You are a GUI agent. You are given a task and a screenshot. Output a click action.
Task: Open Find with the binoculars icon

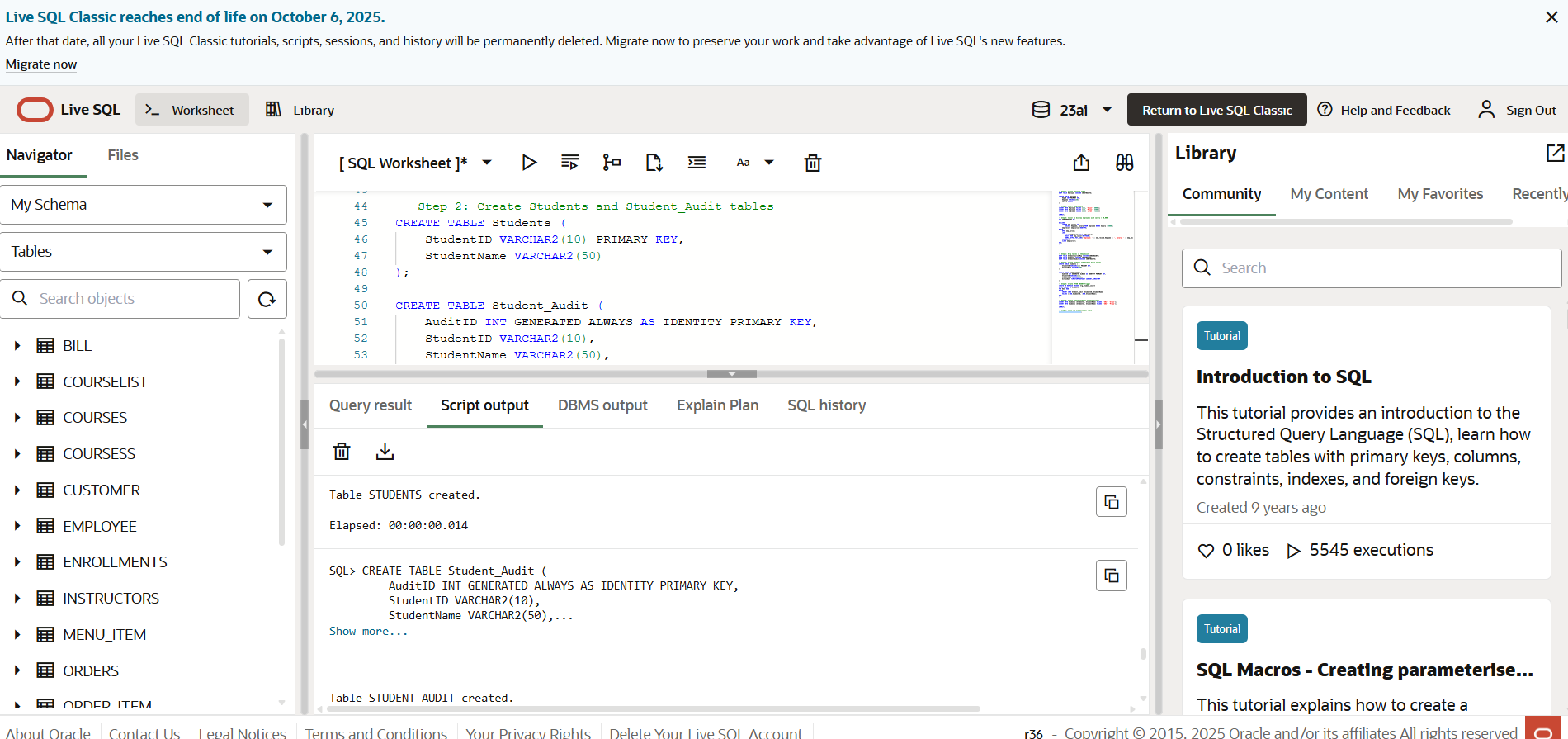pos(1124,163)
